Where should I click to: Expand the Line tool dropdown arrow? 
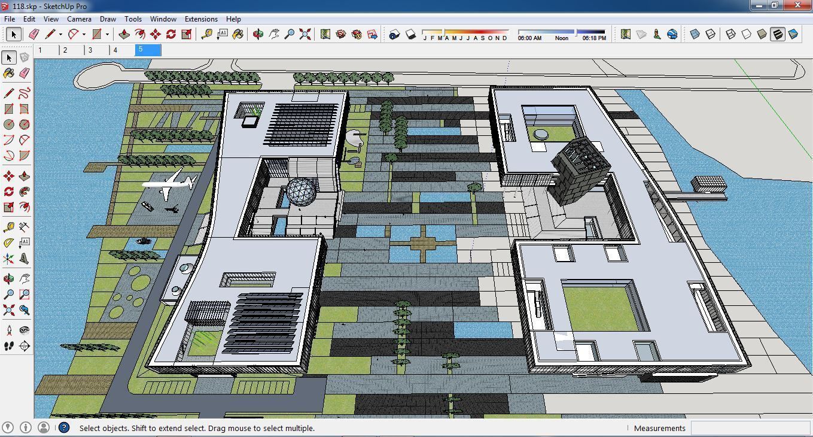[x=60, y=34]
